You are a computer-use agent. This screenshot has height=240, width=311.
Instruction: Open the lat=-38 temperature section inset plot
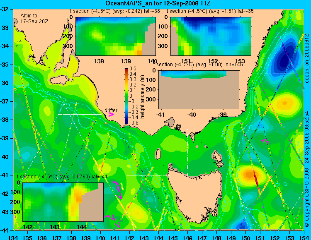click(116, 36)
